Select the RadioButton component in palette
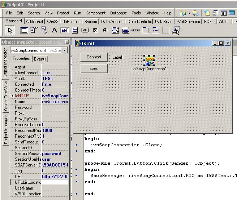The image size is (237, 200). [105, 31]
